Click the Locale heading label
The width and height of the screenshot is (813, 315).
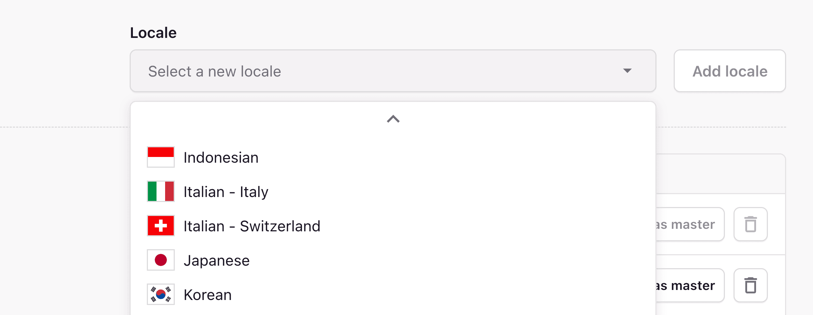pyautogui.click(x=153, y=32)
